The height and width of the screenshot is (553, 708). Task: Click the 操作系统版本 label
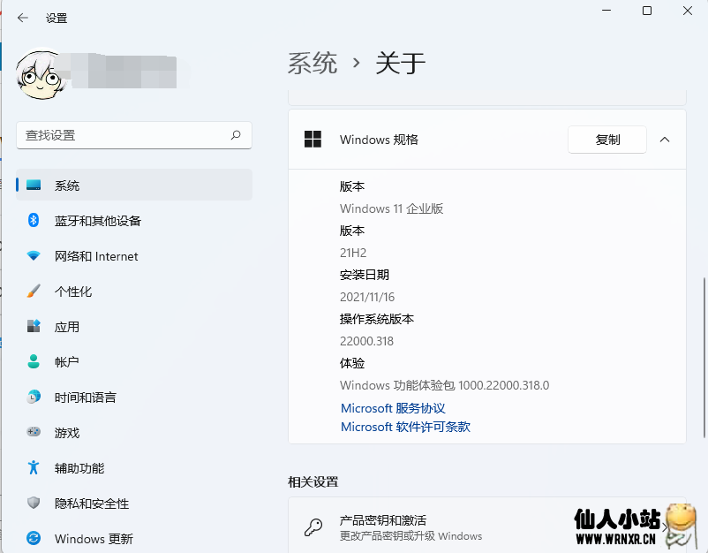click(x=377, y=319)
